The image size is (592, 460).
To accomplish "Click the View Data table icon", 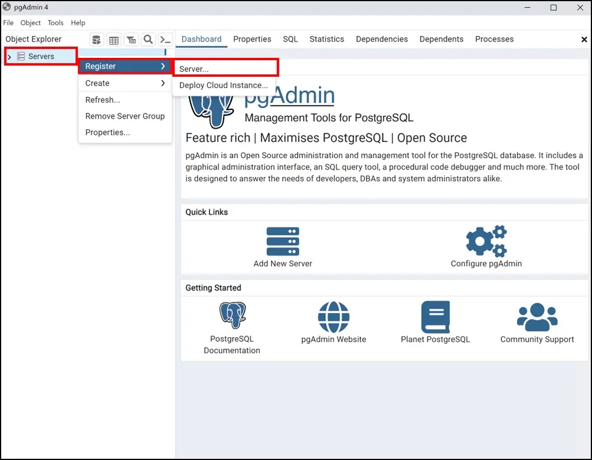I will tap(114, 40).
